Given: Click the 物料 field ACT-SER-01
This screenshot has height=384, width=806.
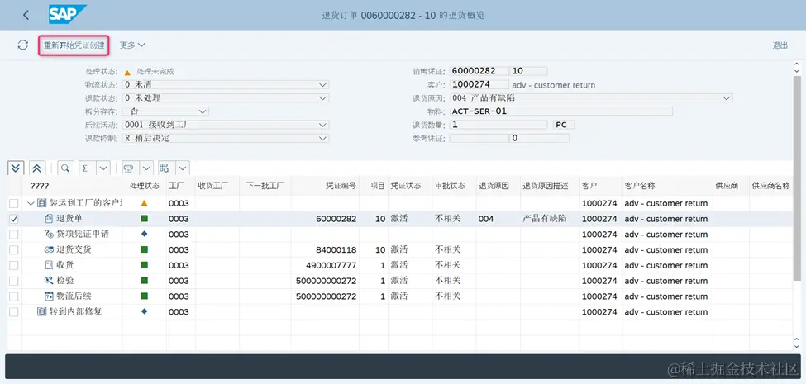Looking at the screenshot, I should pyautogui.click(x=561, y=111).
